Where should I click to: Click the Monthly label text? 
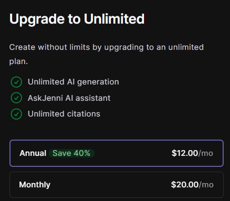(x=35, y=185)
